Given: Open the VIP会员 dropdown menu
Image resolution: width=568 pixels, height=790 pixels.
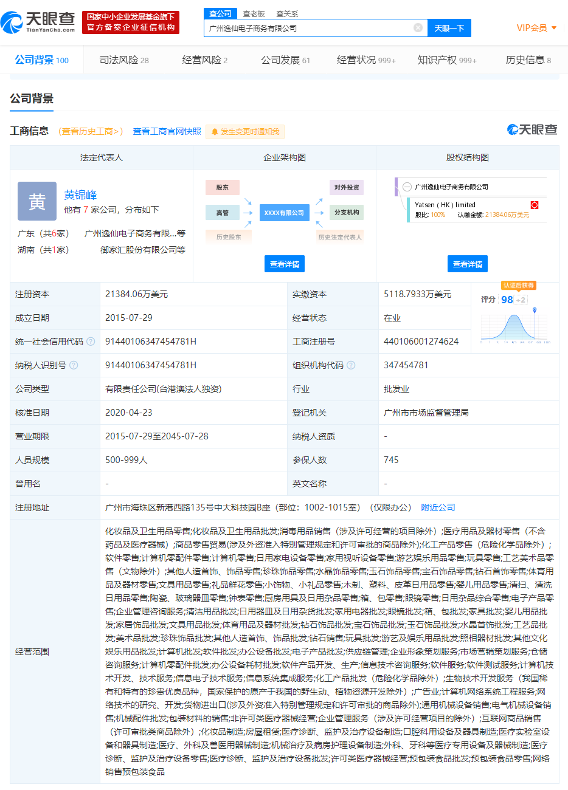Looking at the screenshot, I should tap(536, 28).
